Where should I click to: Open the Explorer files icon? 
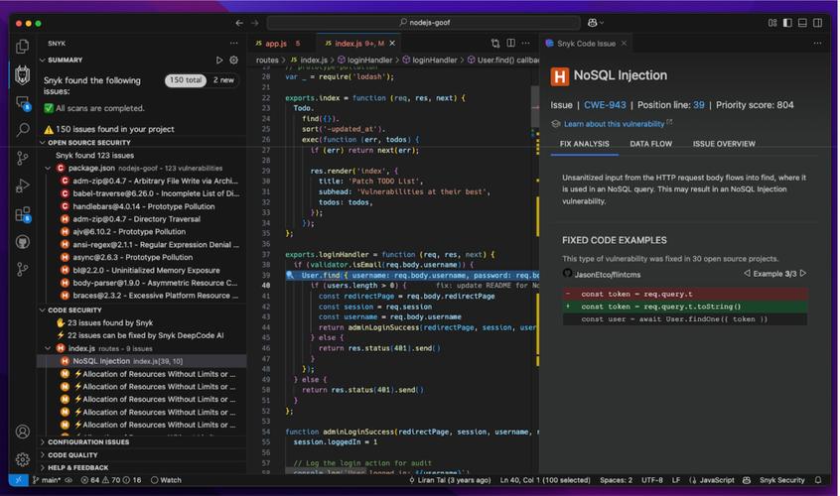coord(22,46)
